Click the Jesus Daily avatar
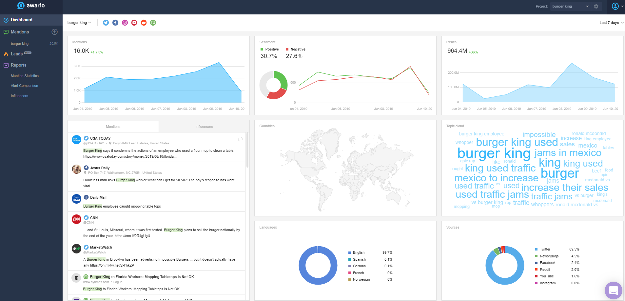This screenshot has width=625, height=301. [x=76, y=169]
